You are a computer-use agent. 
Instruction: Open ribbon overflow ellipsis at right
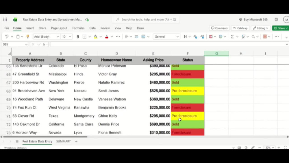277,36
